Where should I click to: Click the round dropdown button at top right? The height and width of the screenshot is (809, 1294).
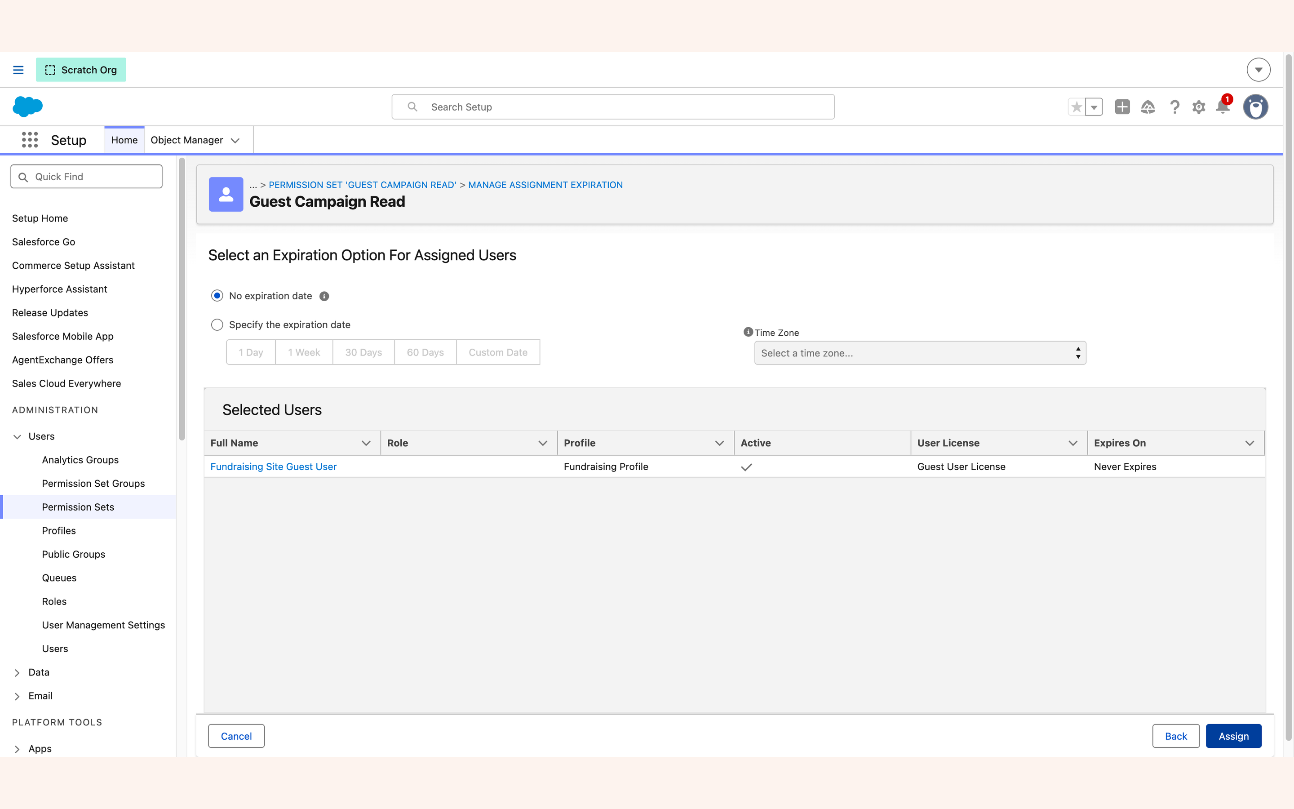pos(1258,70)
